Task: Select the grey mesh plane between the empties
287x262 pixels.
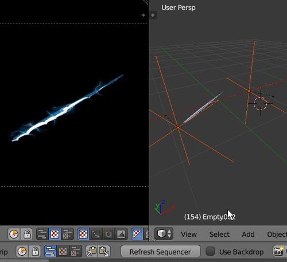Action: pyautogui.click(x=203, y=108)
